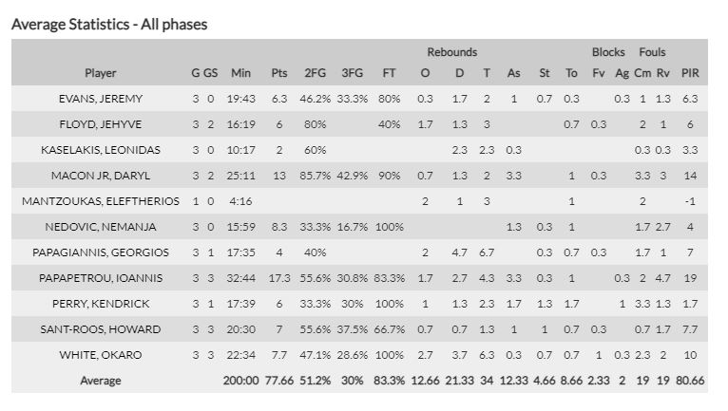Click the Rebounds group header
Image resolution: width=728 pixels, height=411 pixels.
451,52
